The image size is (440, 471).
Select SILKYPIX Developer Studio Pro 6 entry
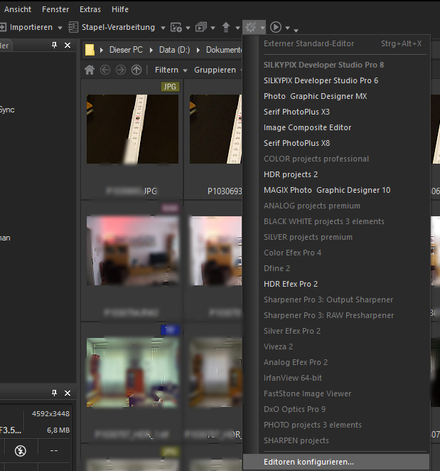pos(321,80)
